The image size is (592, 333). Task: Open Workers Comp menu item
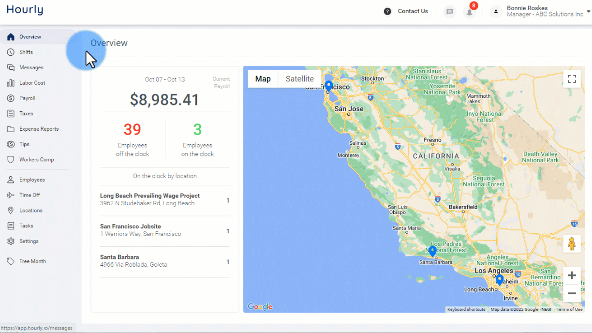(x=38, y=160)
